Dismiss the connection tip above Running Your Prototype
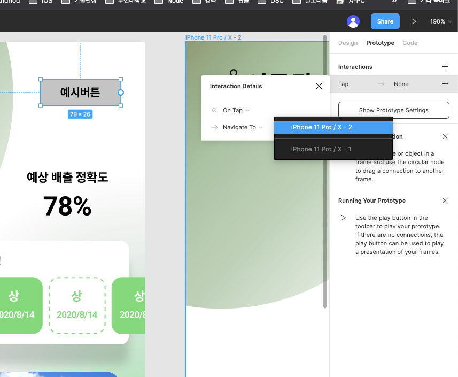The height and width of the screenshot is (377, 458). pyautogui.click(x=445, y=136)
